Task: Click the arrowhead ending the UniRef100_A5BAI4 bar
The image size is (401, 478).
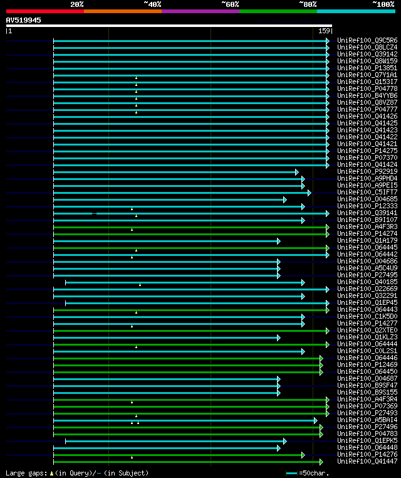Action: coord(315,420)
